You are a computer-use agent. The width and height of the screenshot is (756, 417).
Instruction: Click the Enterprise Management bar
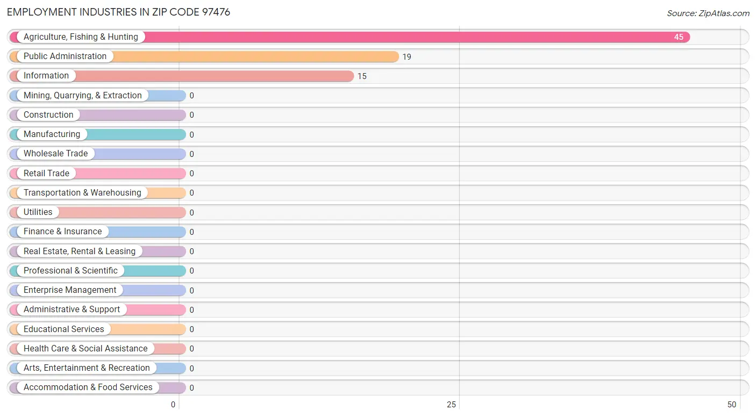pyautogui.click(x=98, y=290)
